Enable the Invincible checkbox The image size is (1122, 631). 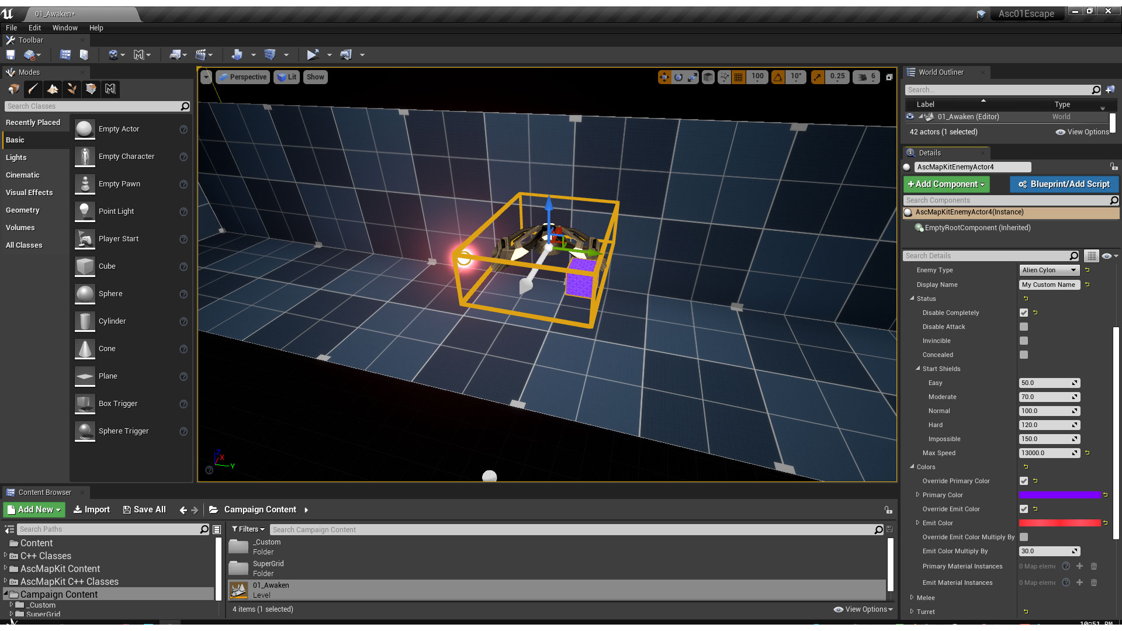click(1024, 341)
